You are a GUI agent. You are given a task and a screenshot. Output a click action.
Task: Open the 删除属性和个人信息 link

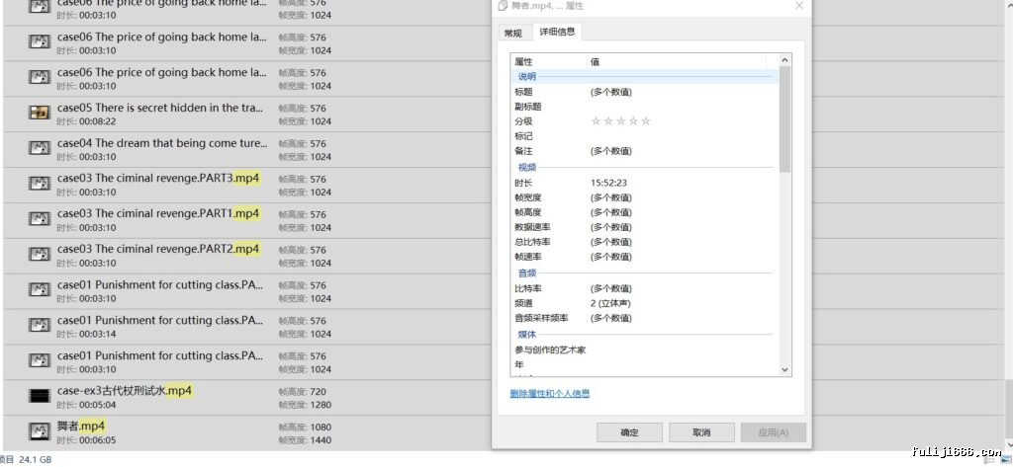(550, 394)
